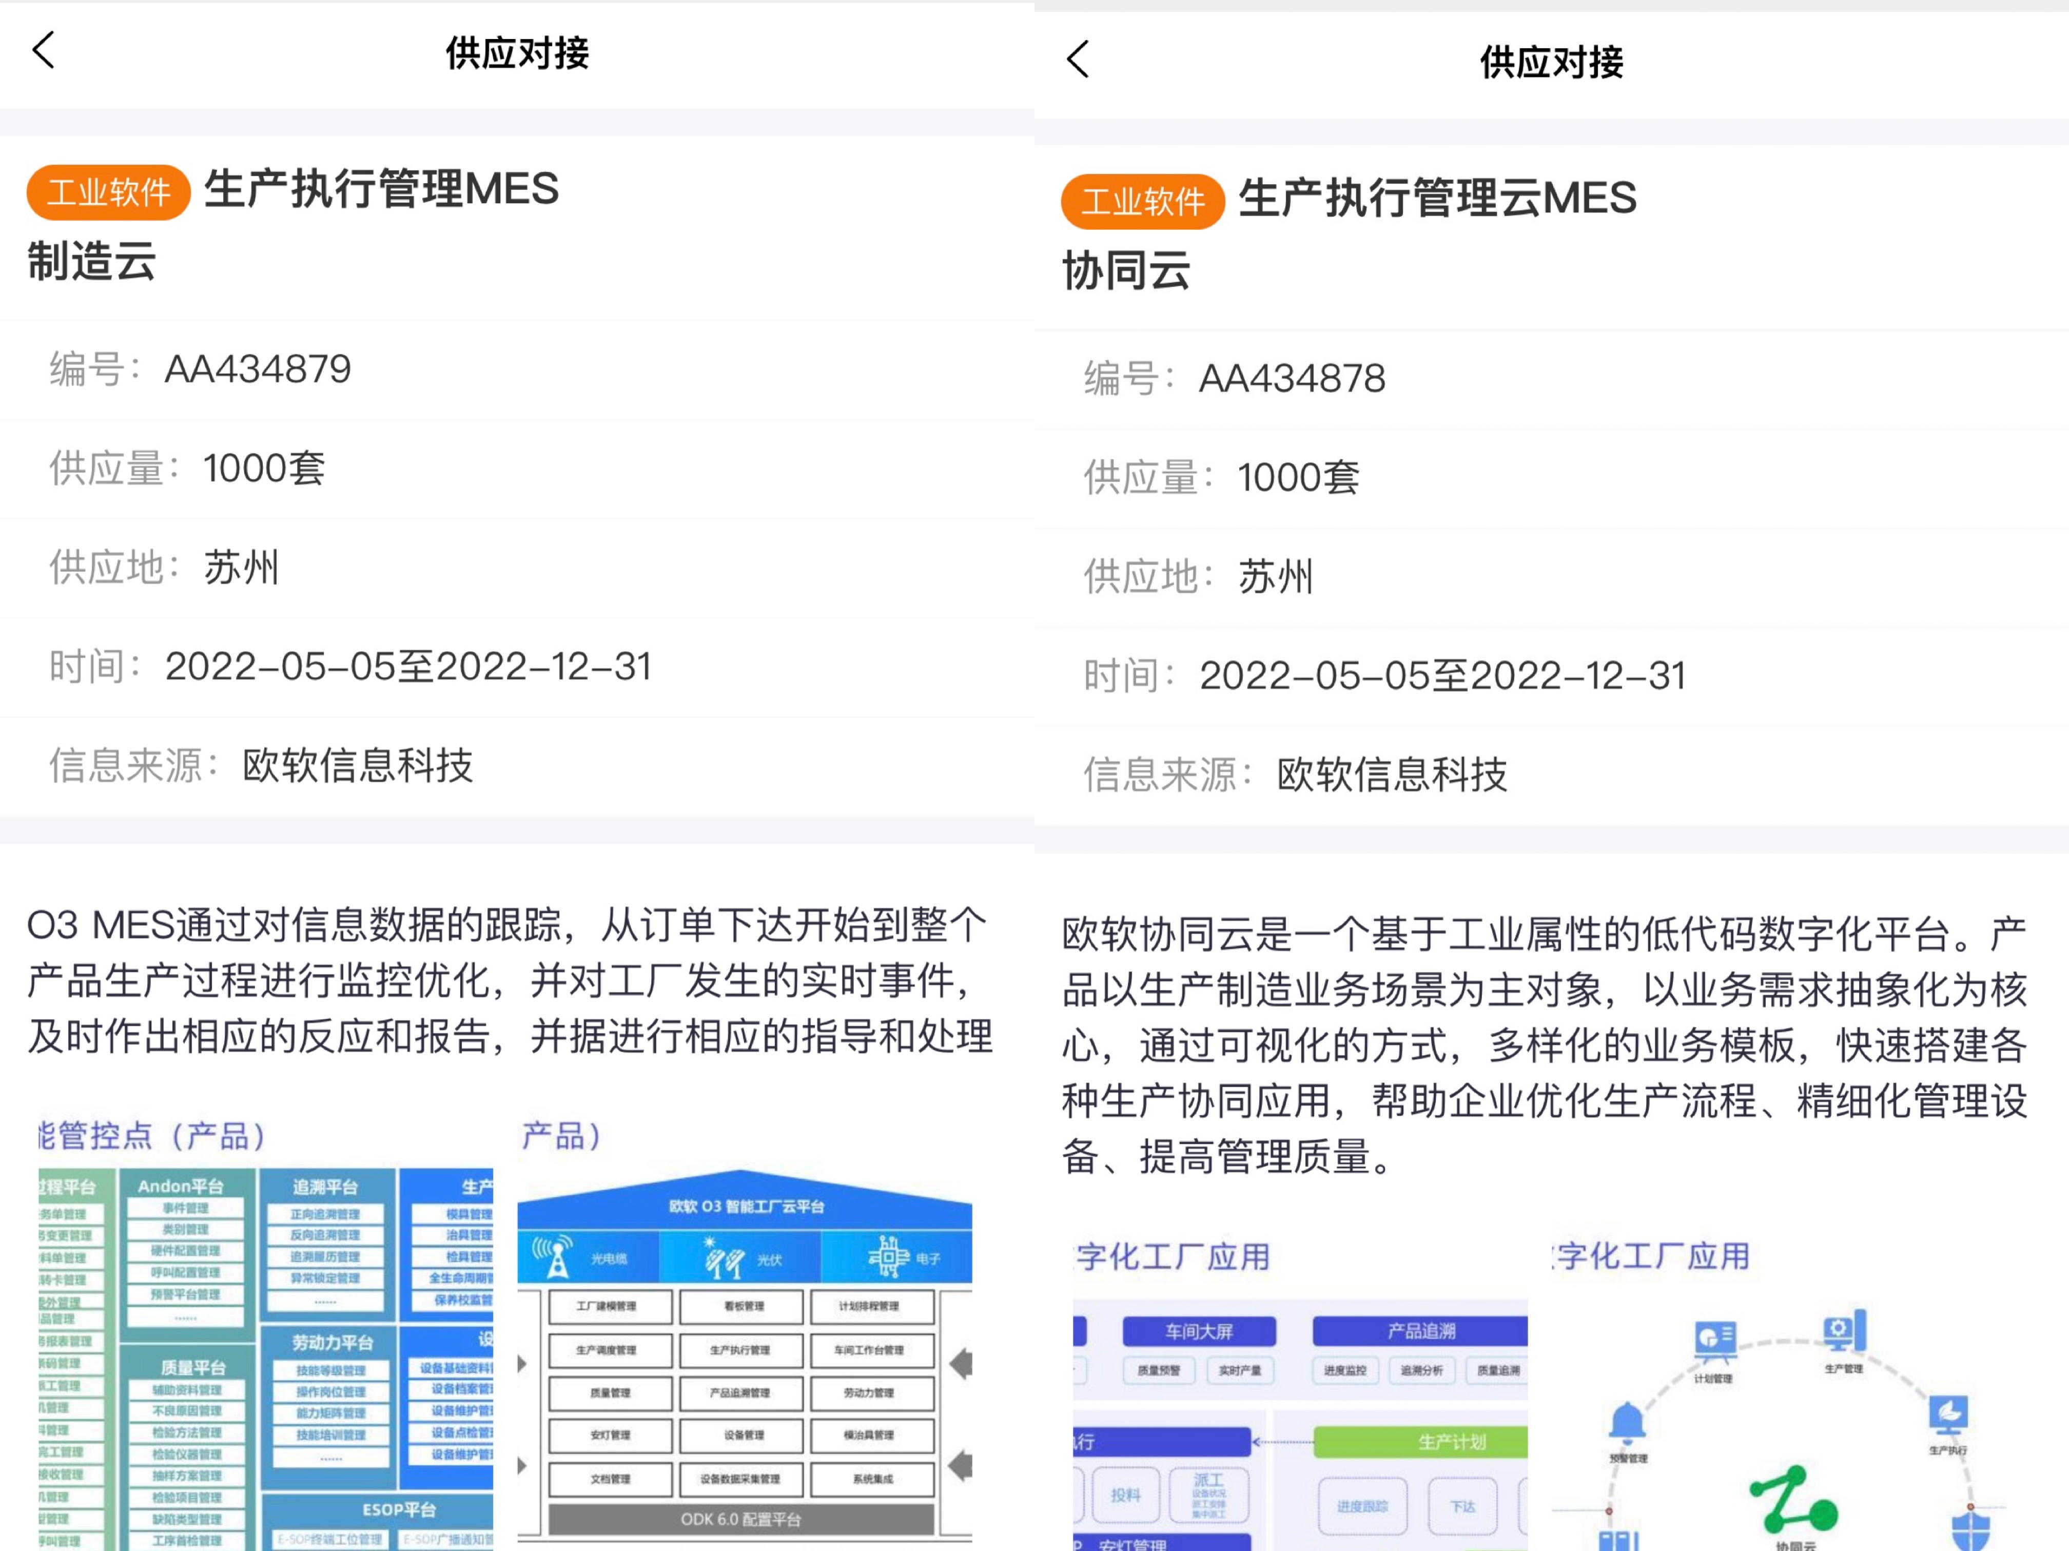Tap the 供应对接 header of the 制造云 page
Screen dimensions: 2069x1551
(x=517, y=52)
